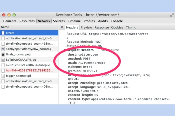Select the 4zbhy2jm5xiflnqvy8bw_normal request
Screen dimensions: 175x116
pyautogui.click(x=29, y=49)
